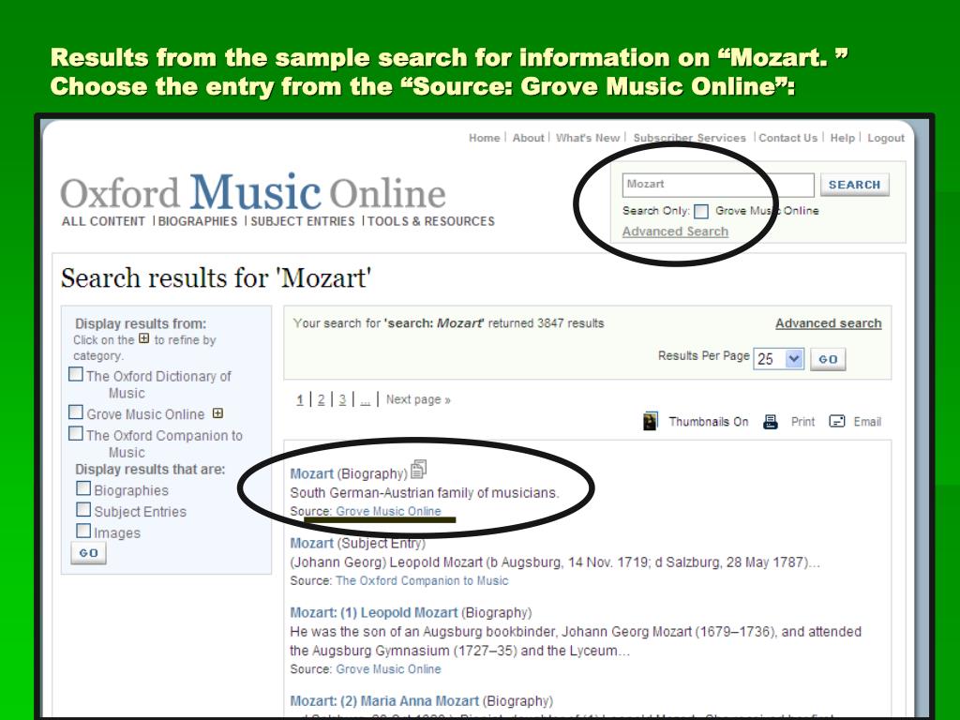The width and height of the screenshot is (960, 720).
Task: Click the Print printer icon
Action: [771, 422]
